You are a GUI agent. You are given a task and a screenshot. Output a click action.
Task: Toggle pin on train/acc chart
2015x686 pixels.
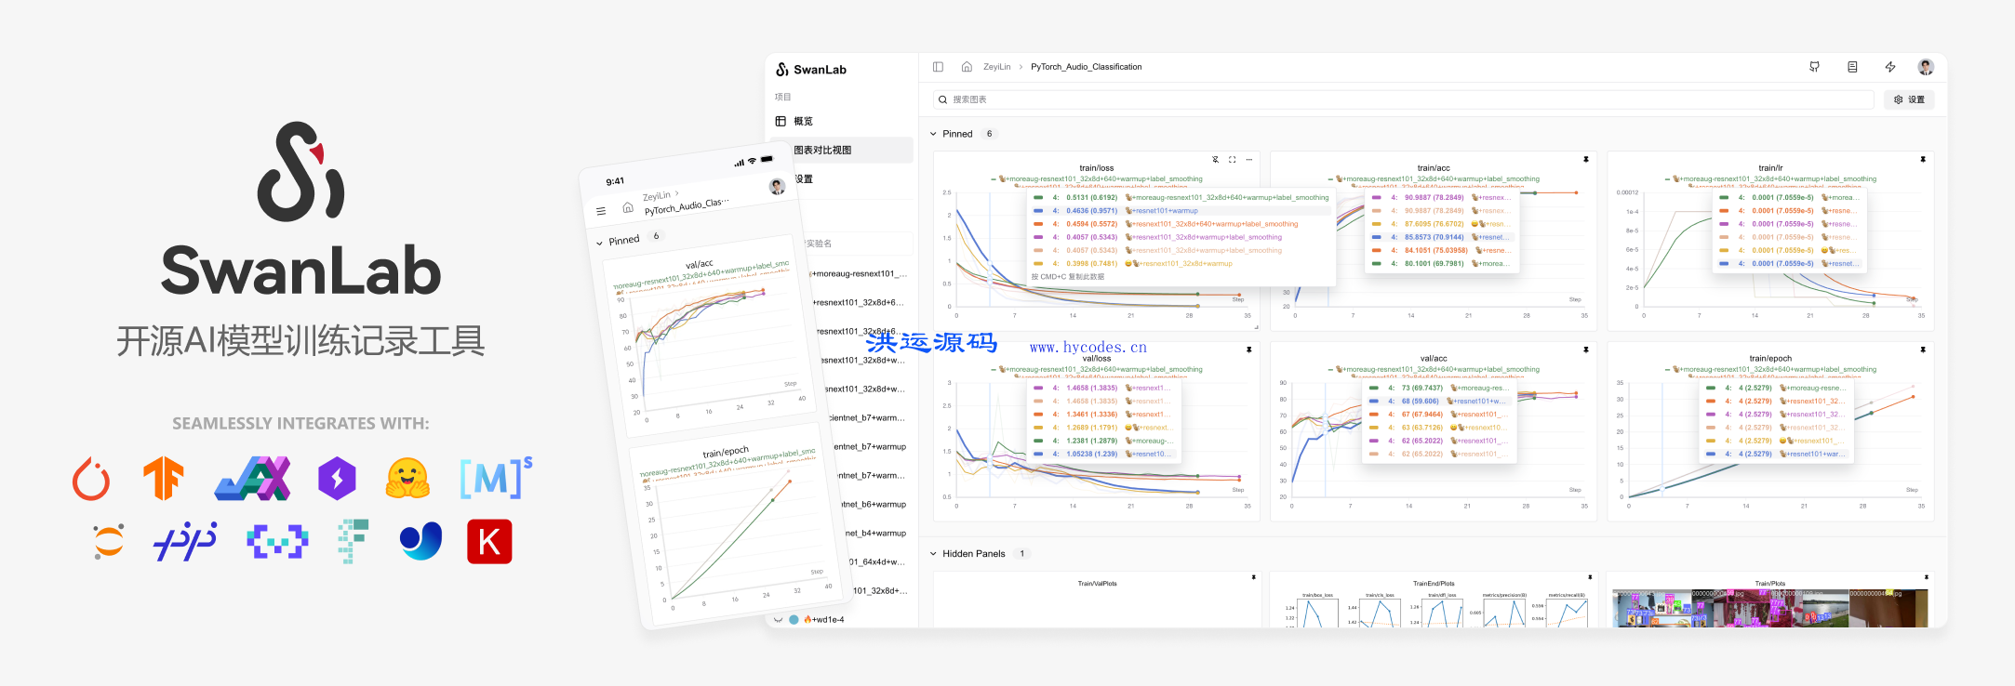[x=1586, y=160]
